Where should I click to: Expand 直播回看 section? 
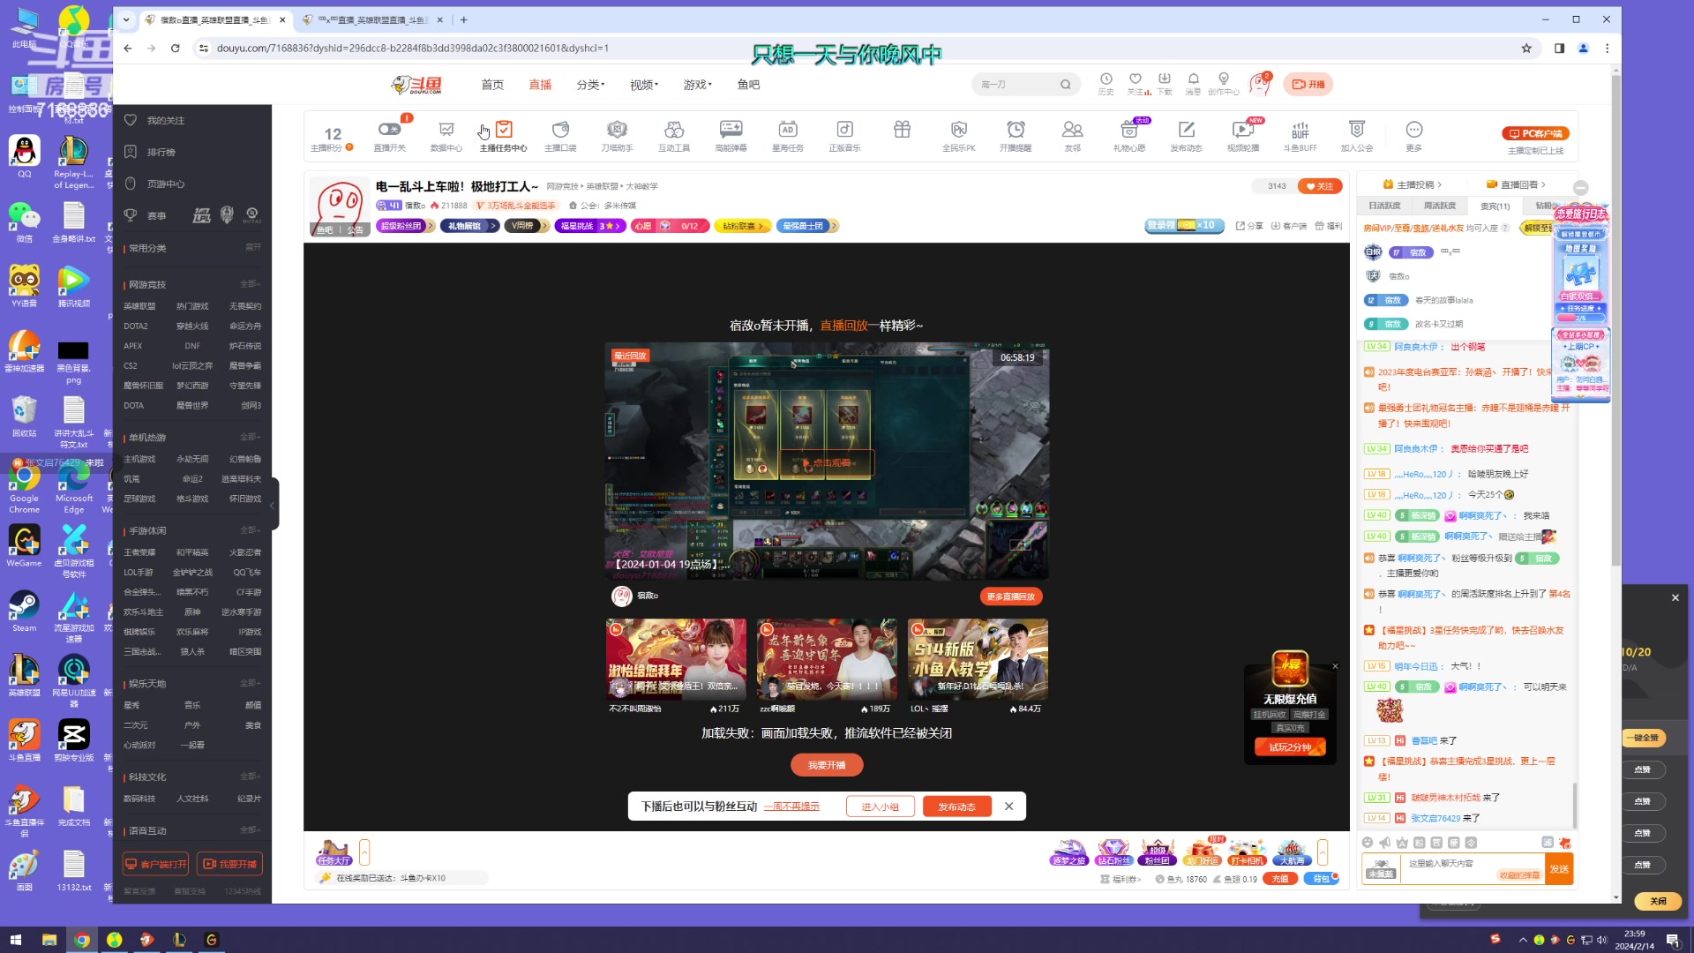coord(1516,185)
